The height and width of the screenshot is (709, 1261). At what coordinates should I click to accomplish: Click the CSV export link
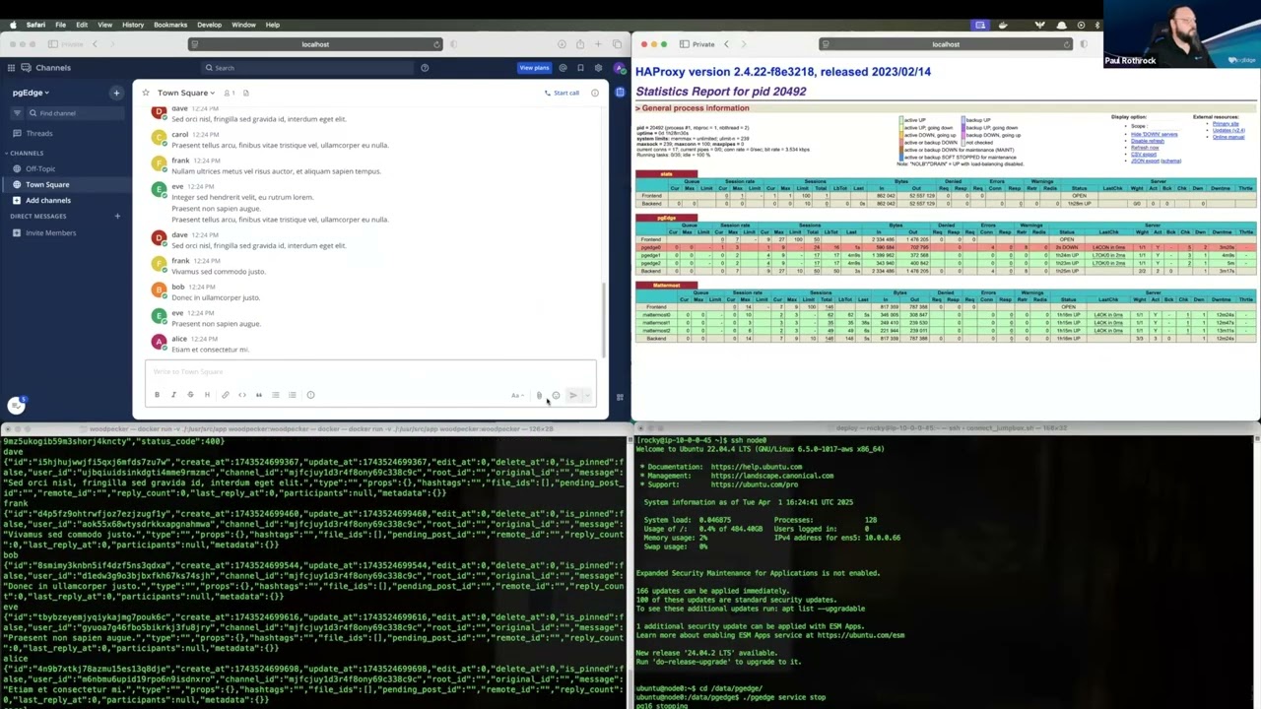[x=1144, y=155]
